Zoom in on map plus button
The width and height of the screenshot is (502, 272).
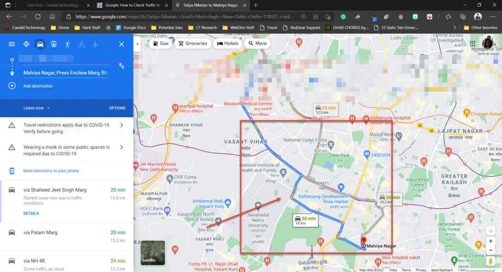tap(490, 241)
